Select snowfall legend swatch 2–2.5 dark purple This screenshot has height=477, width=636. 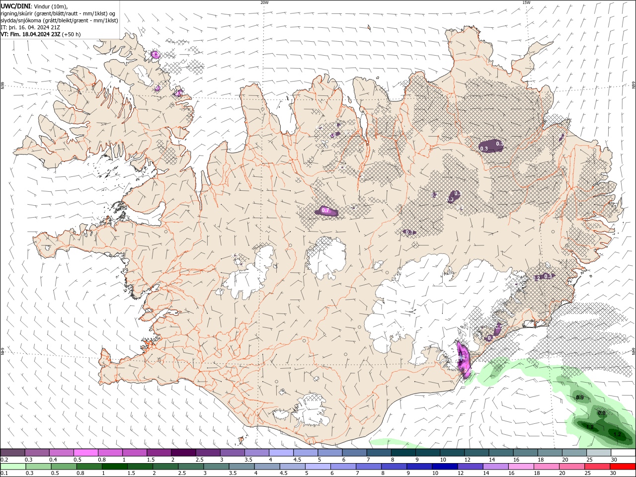[183, 453]
